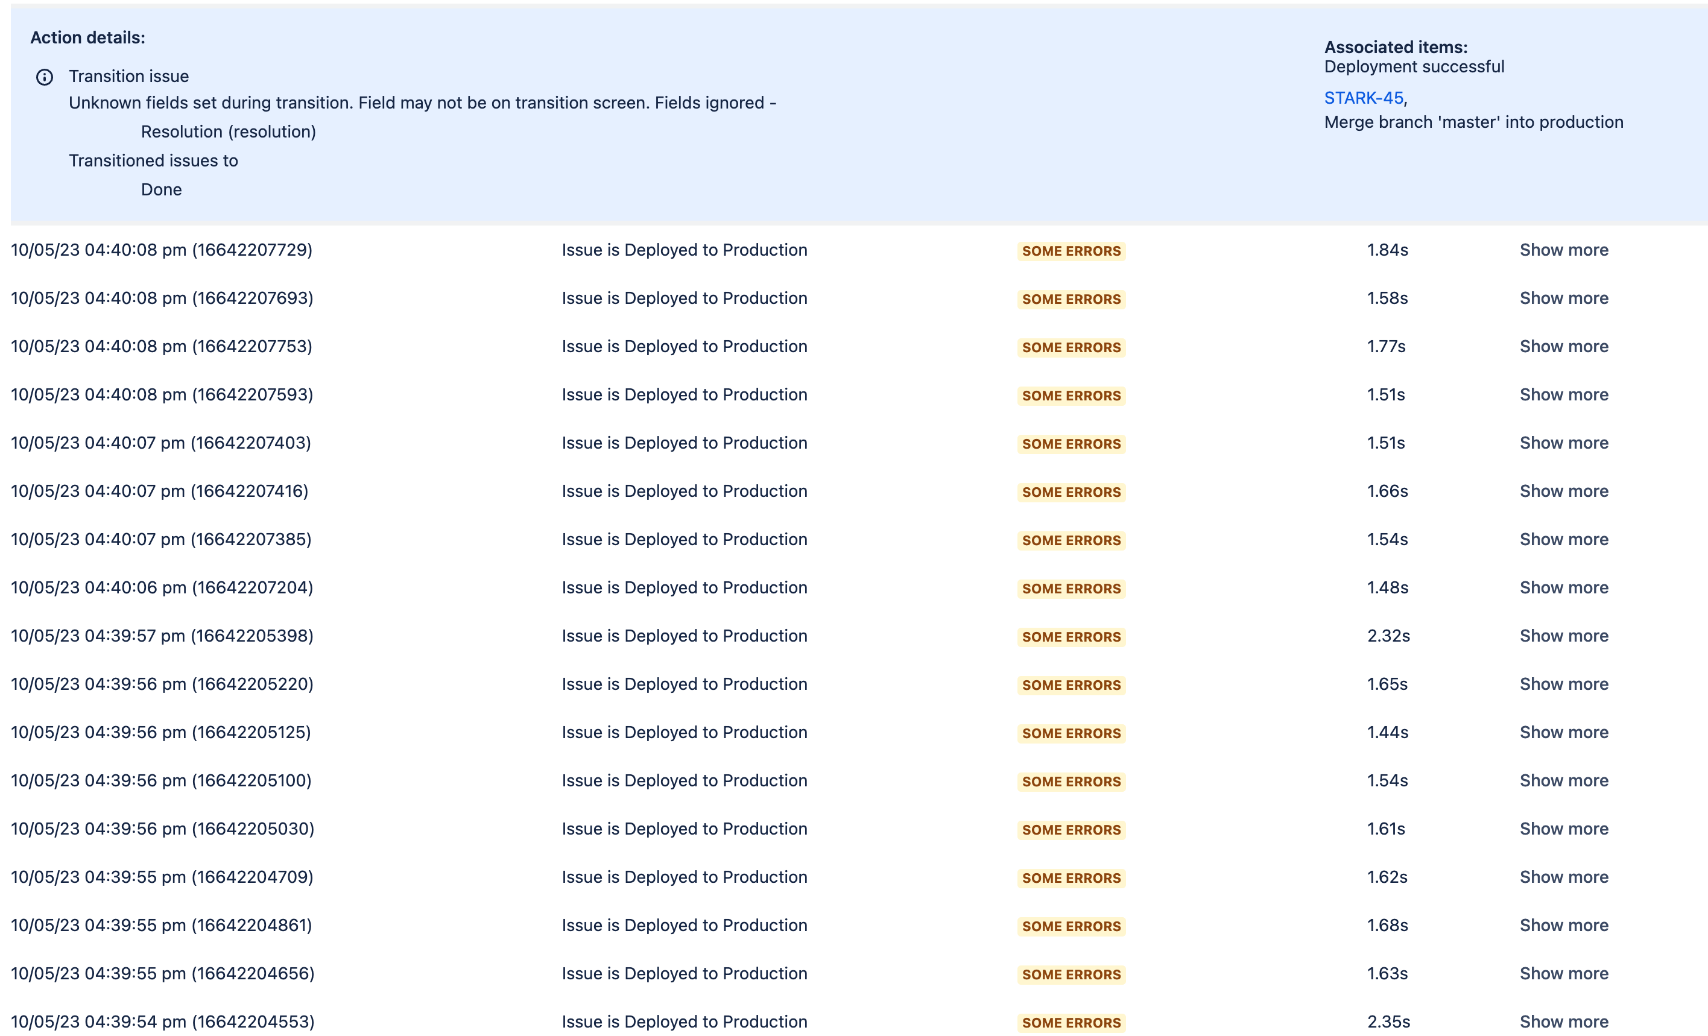Click the Transitioned issues to label
The width and height of the screenshot is (1708, 1036).
[153, 161]
